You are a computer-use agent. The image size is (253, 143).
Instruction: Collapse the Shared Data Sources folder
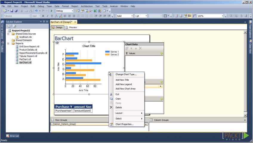(x=8, y=34)
